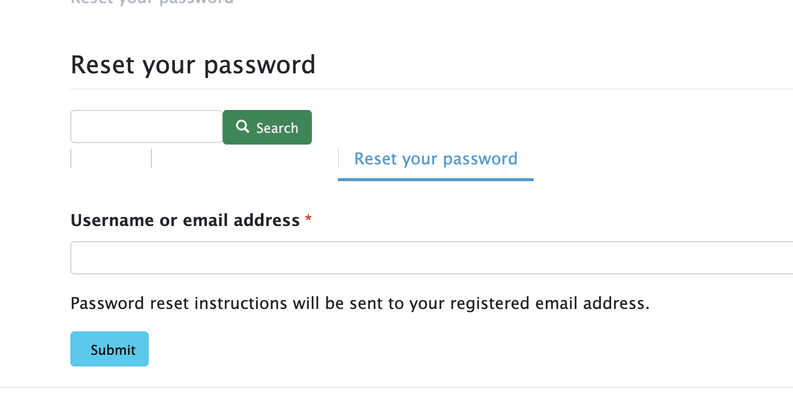Click the red required asterisk

point(308,220)
